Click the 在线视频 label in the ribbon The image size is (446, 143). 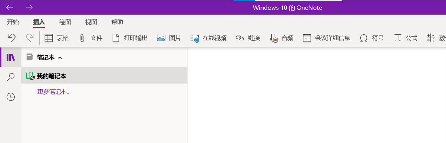pos(215,38)
